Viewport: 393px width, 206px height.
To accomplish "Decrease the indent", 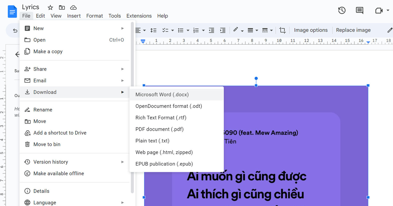I will point(212,30).
